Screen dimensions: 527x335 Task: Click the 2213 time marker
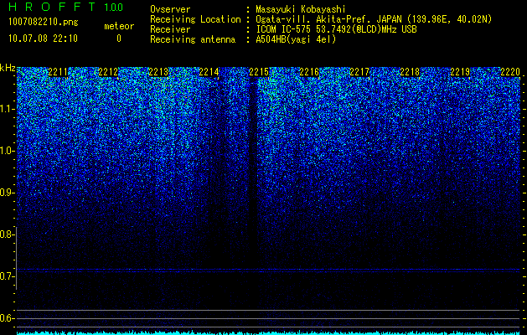click(x=158, y=72)
